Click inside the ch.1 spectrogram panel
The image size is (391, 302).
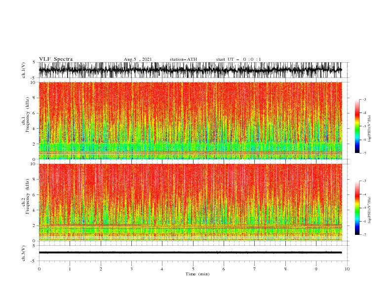pyautogui.click(x=190, y=120)
